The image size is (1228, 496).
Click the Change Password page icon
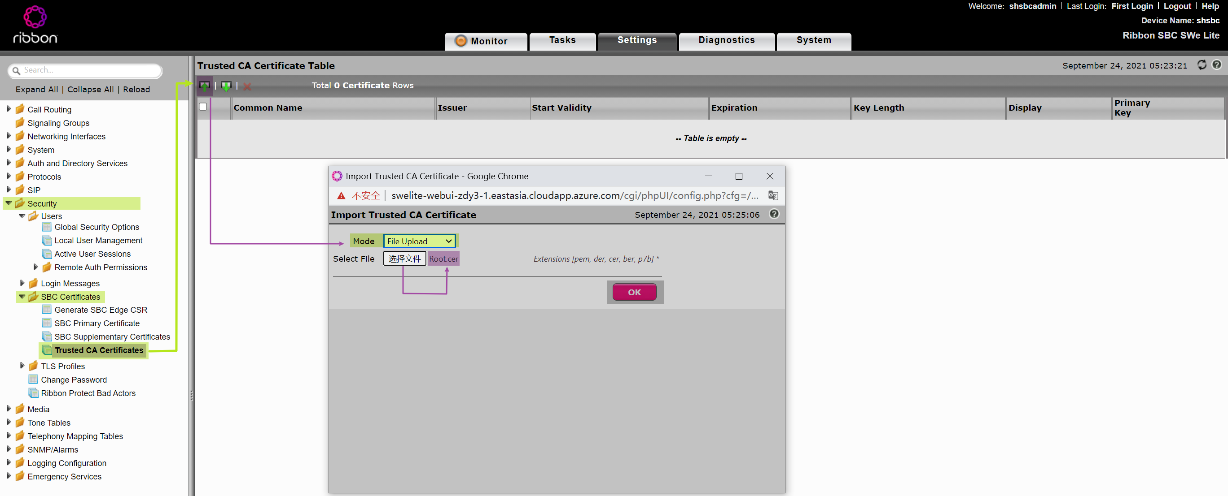tap(33, 380)
